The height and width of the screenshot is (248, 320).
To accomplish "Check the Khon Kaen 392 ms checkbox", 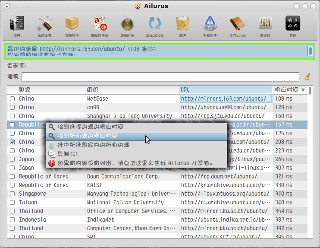I will (x=12, y=228).
